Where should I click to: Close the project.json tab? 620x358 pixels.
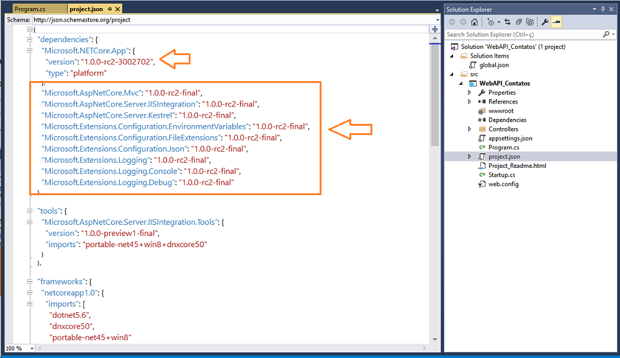117,9
